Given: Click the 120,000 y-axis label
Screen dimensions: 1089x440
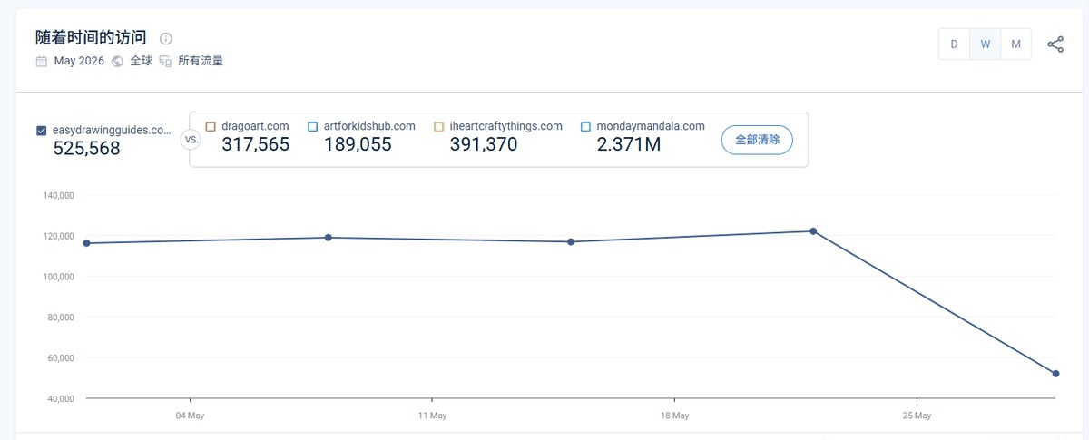Looking at the screenshot, I should click(58, 236).
